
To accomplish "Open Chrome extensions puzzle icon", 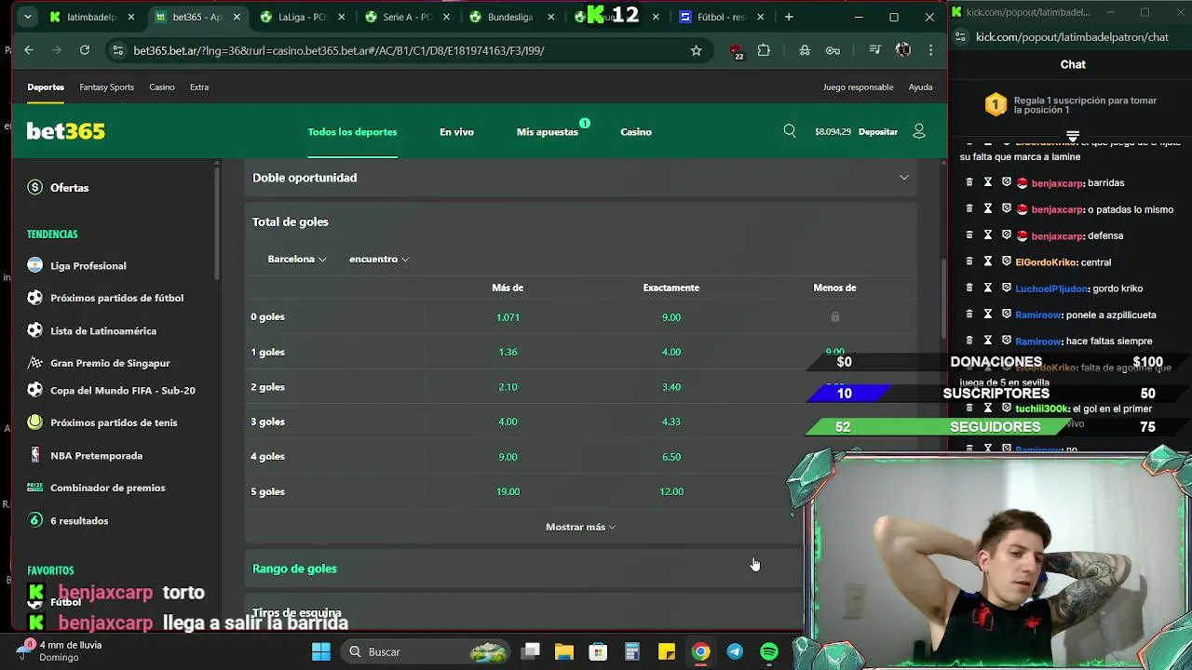I will pyautogui.click(x=764, y=50).
